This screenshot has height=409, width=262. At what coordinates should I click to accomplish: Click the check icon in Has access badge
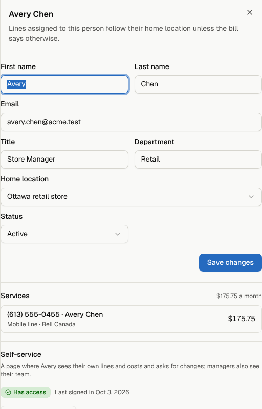click(x=8, y=392)
